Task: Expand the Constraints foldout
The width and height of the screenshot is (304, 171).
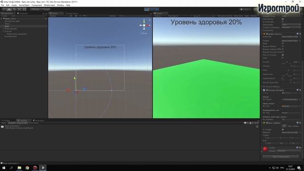Action: tap(262, 30)
